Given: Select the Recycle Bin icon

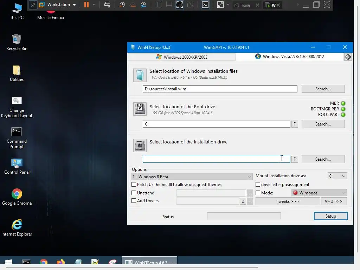Looking at the screenshot, I should (17, 42).
